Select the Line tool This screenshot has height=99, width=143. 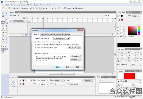3,19
